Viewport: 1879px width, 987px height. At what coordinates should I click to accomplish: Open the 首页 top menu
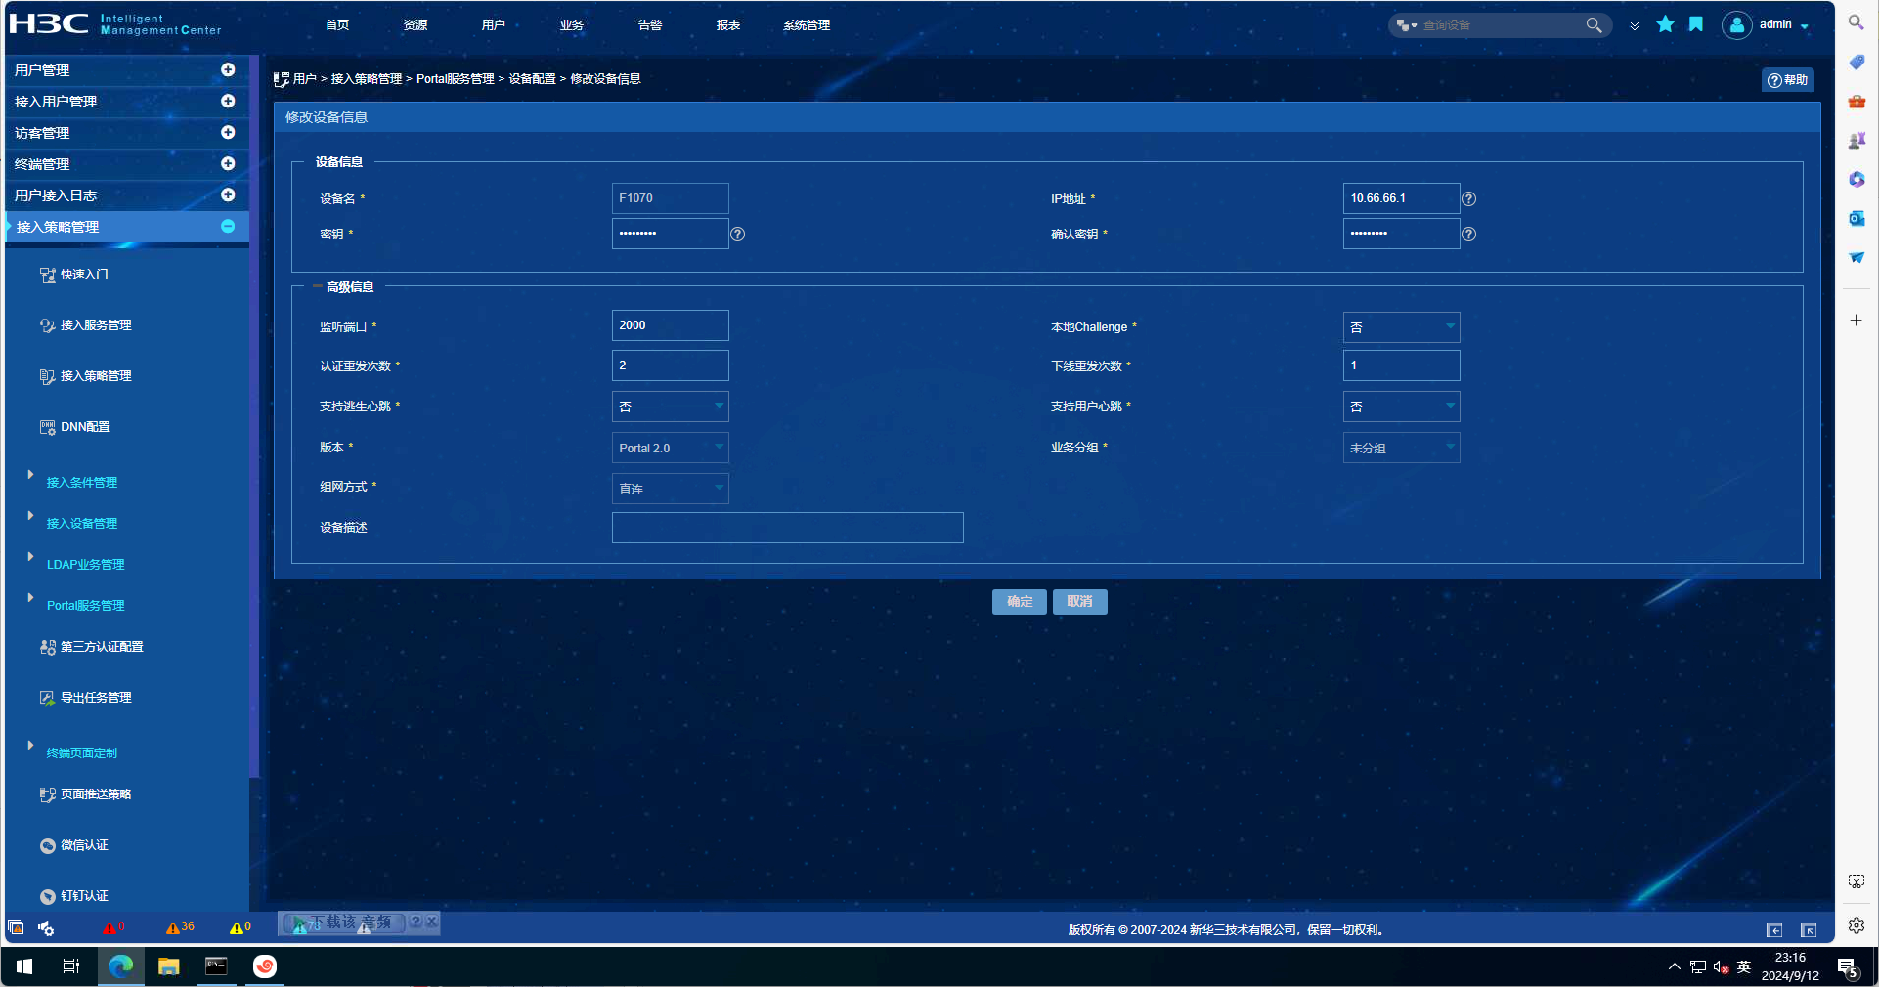click(337, 25)
